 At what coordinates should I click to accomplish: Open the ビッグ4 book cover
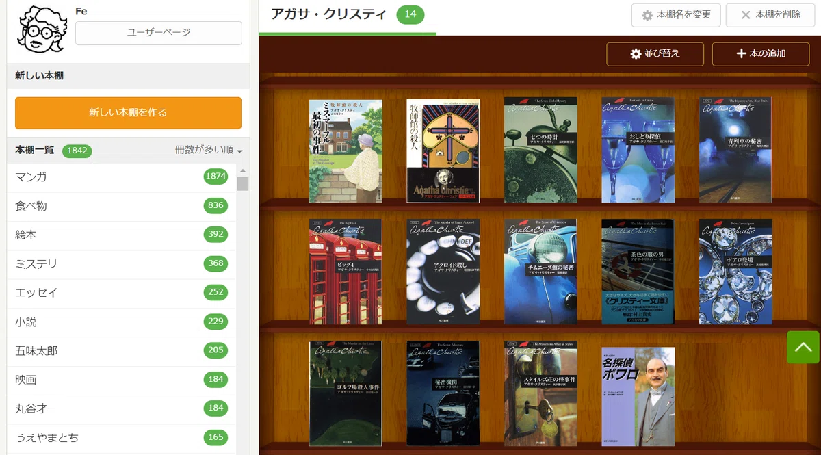[x=346, y=272]
